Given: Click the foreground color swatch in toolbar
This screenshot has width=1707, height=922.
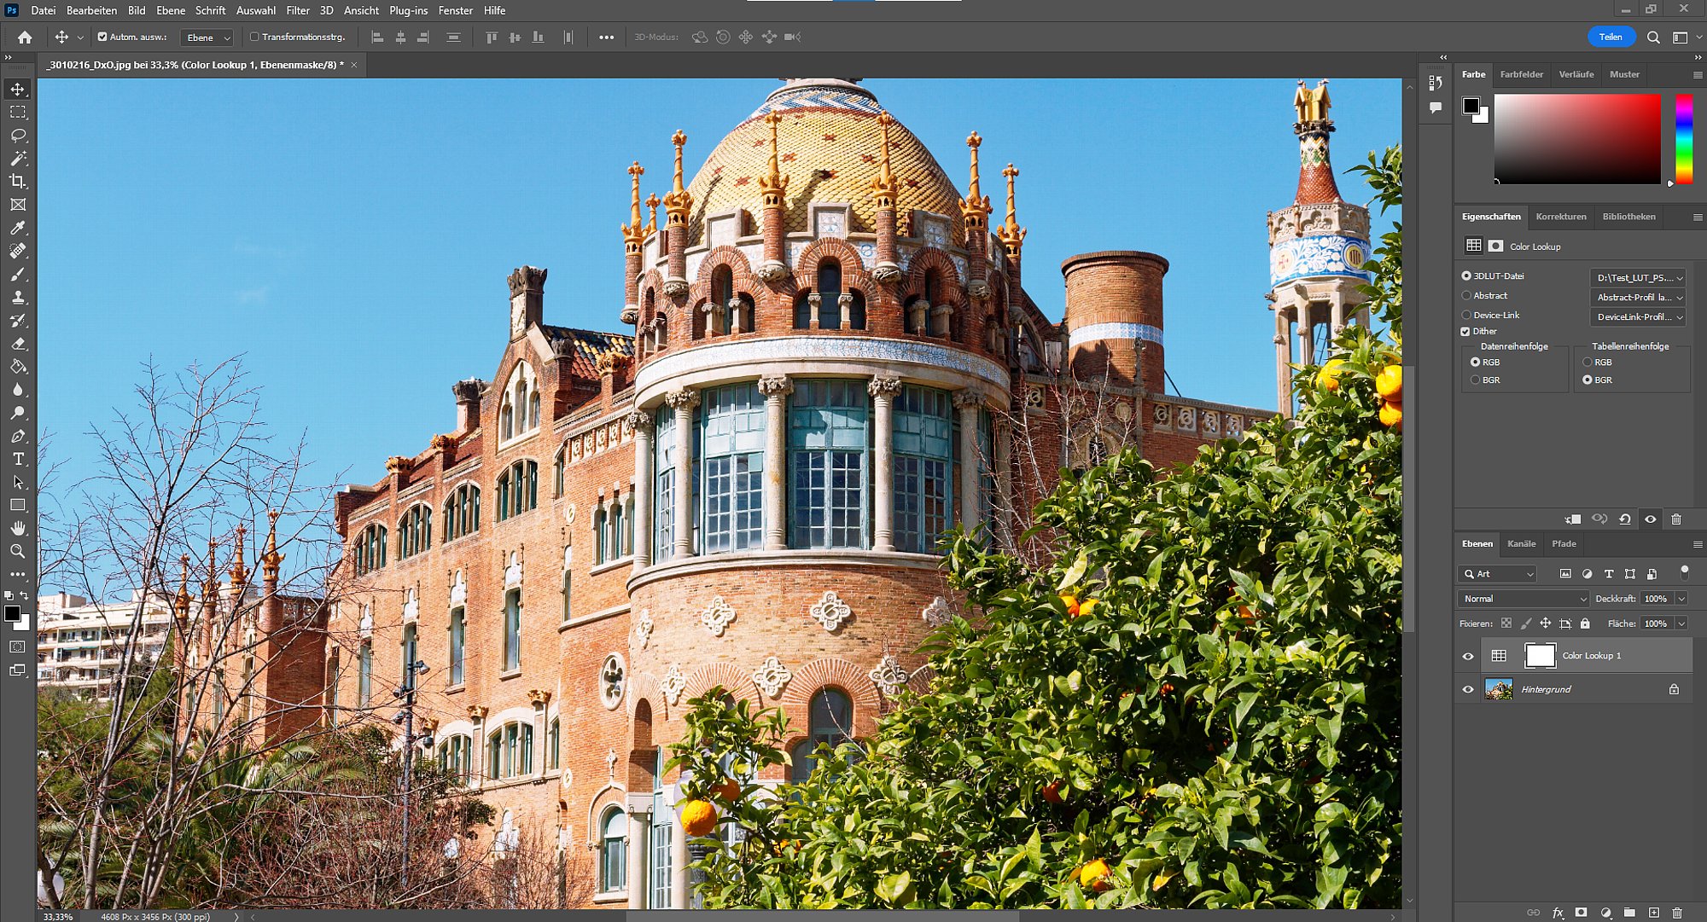Looking at the screenshot, I should pyautogui.click(x=11, y=613).
